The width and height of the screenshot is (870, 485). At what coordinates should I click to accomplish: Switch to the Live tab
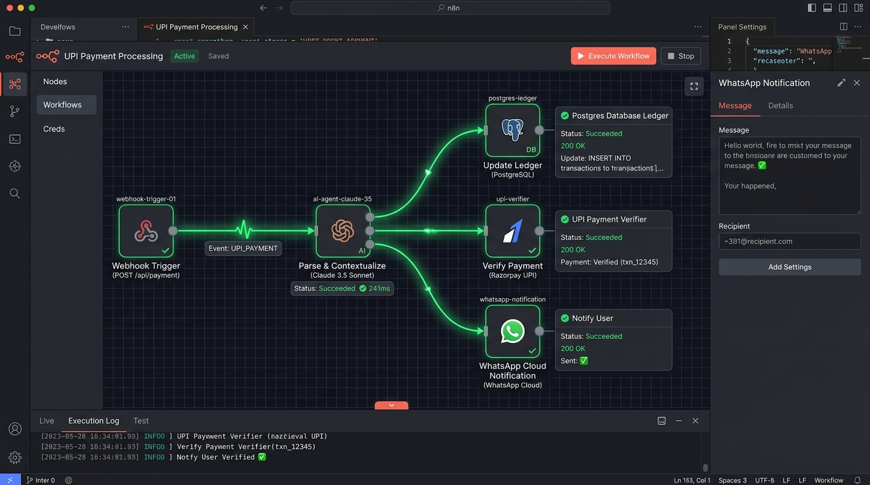(x=47, y=421)
